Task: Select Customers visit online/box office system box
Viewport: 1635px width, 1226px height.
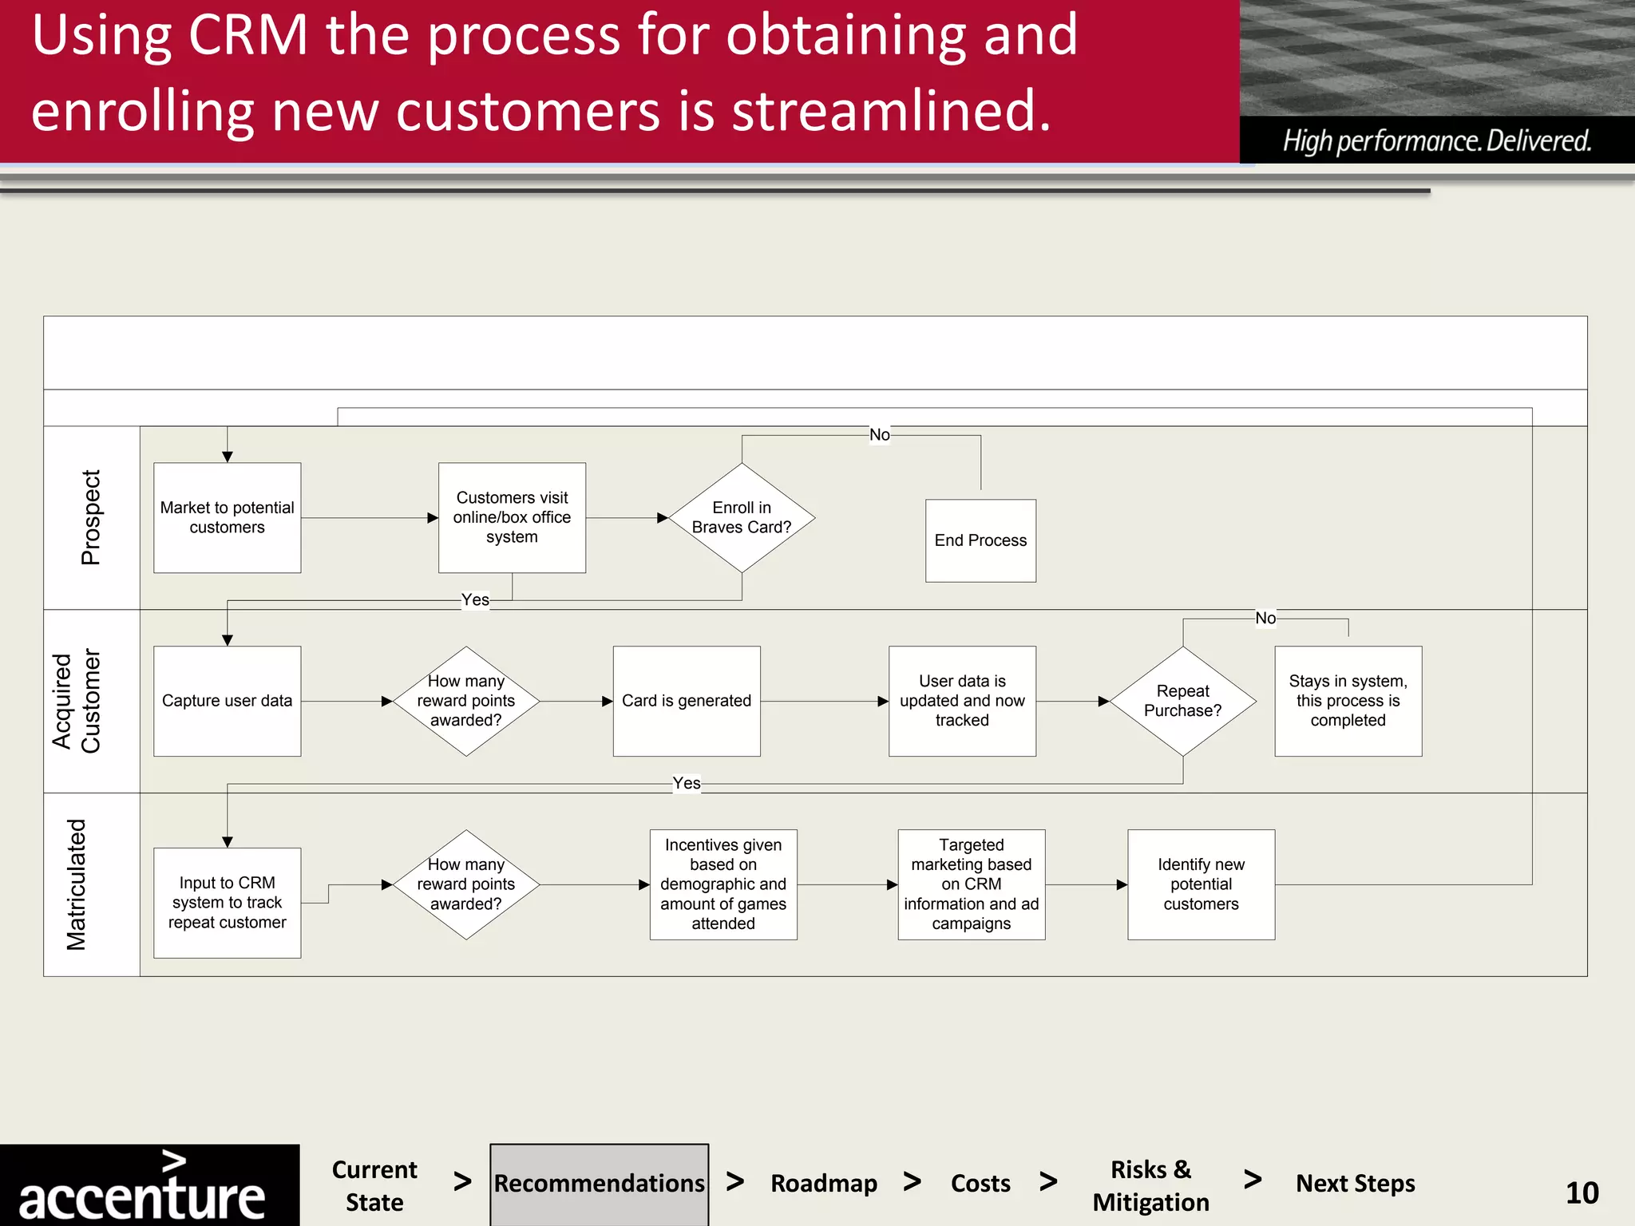Action: click(x=512, y=518)
